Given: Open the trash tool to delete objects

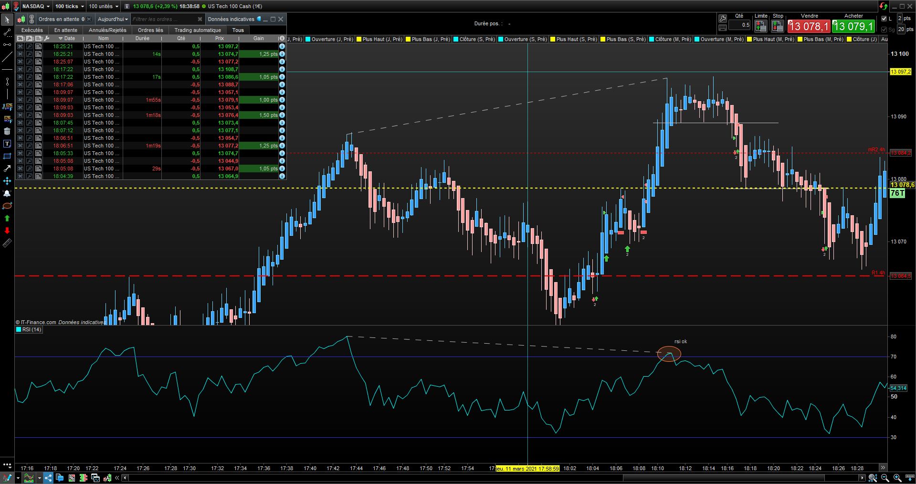Looking at the screenshot, I should point(7,131).
